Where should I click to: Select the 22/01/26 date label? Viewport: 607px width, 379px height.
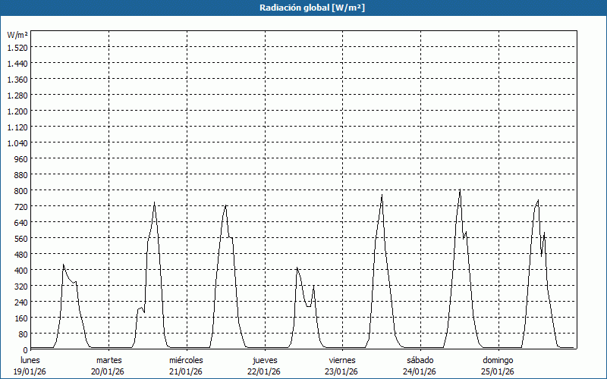[264, 371]
